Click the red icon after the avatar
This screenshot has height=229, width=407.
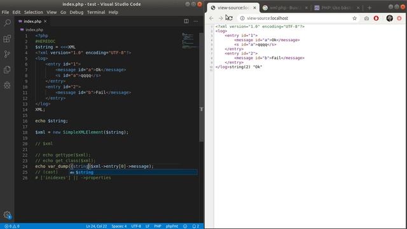point(399,18)
